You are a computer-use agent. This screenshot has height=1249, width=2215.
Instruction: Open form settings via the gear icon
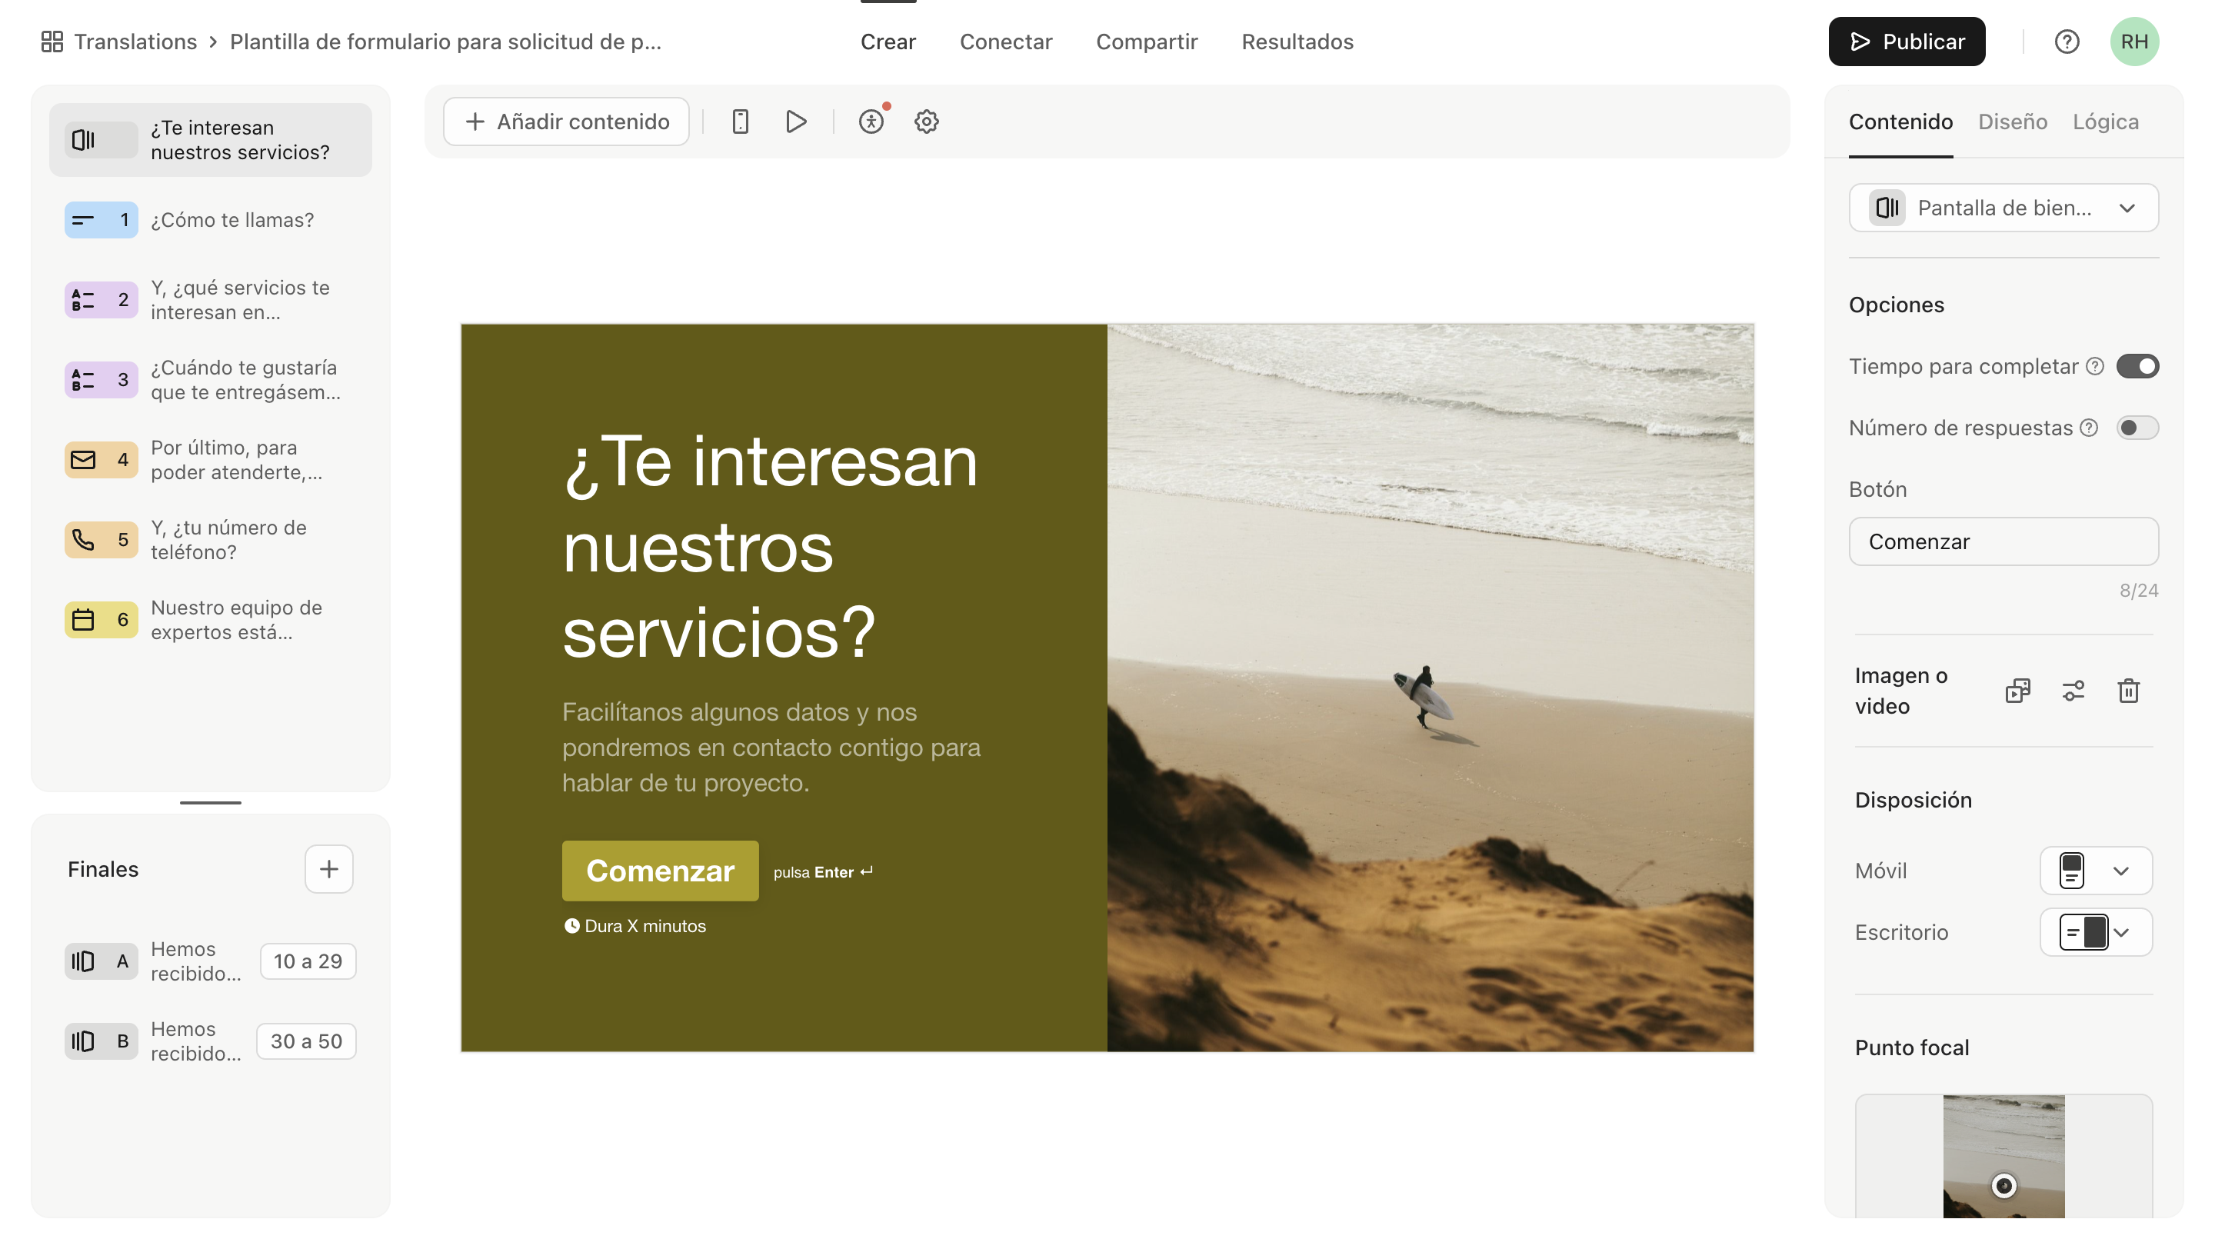point(926,122)
